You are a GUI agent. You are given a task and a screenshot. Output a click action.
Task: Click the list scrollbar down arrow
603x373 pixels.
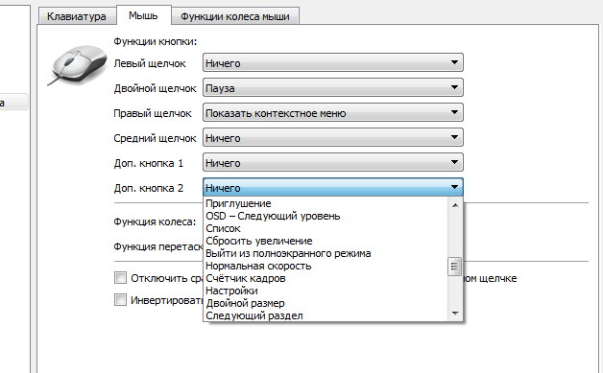point(455,314)
